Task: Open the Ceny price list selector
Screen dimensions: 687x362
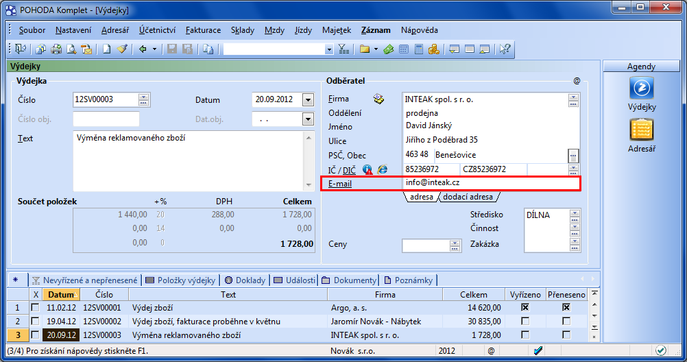Action: (x=455, y=246)
